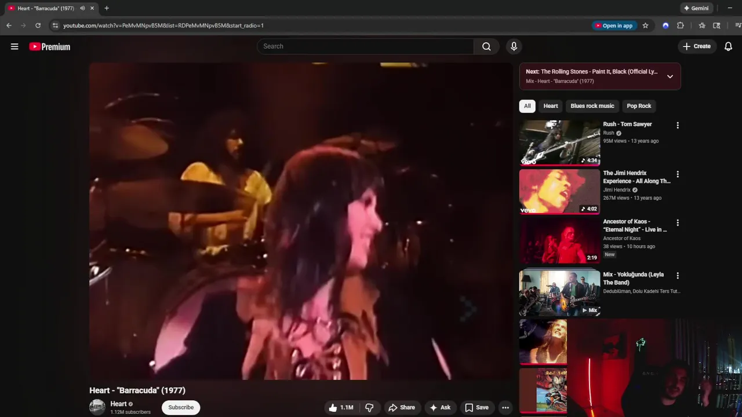Viewport: 742px width, 417px height.
Task: Open the notifications bell
Action: point(728,46)
